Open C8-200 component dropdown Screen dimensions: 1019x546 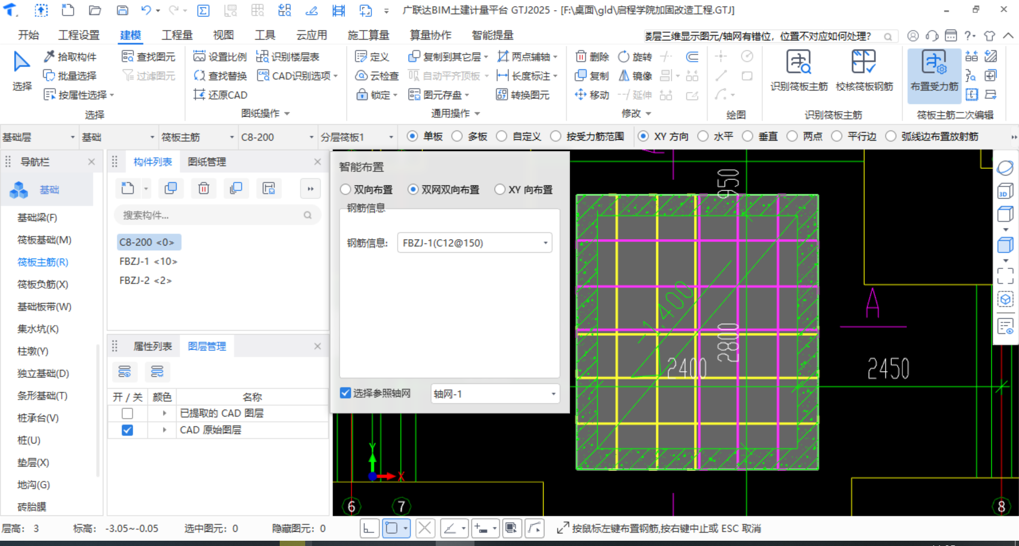point(278,137)
